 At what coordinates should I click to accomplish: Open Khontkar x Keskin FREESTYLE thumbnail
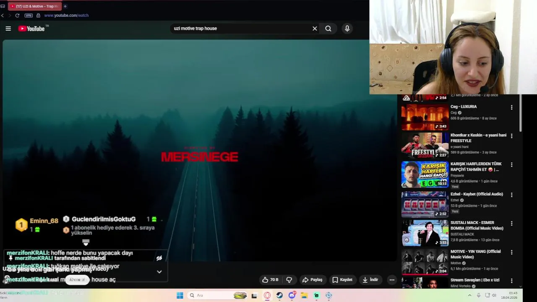coord(425,145)
